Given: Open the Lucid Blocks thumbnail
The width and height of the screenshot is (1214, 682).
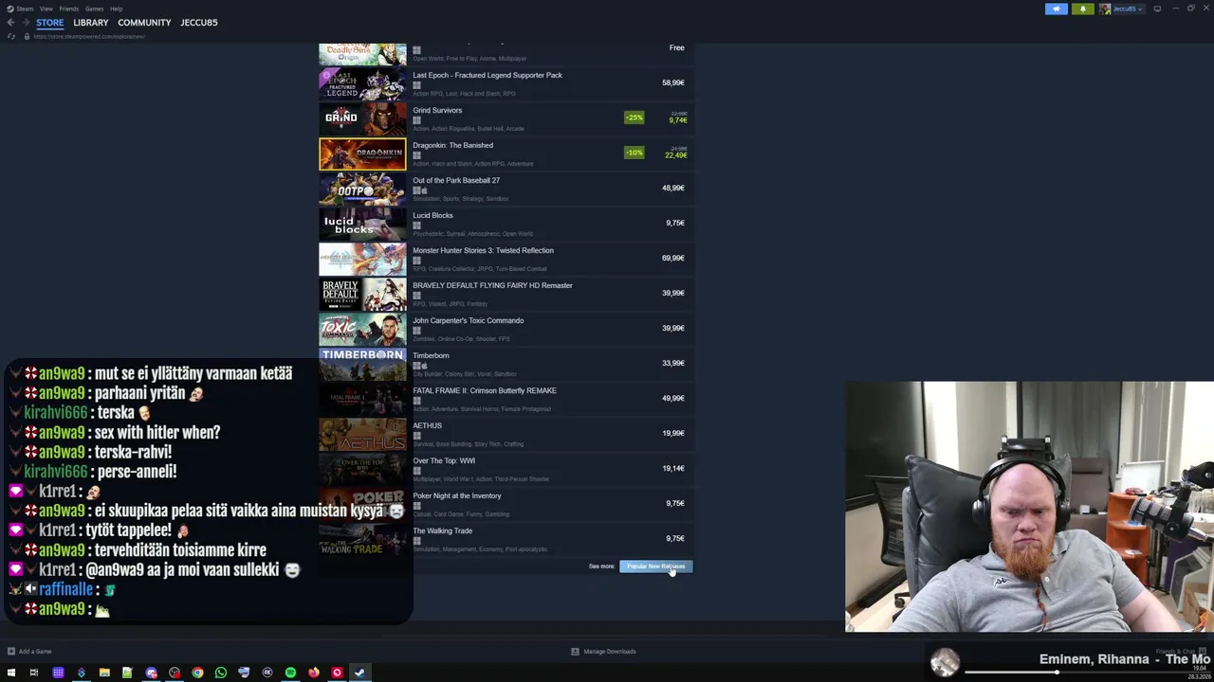Looking at the screenshot, I should [x=362, y=224].
